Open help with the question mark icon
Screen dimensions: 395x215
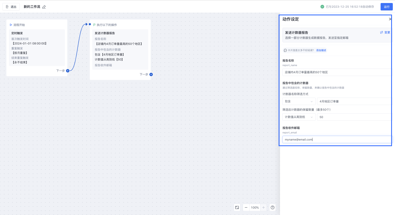pyautogui.click(x=273, y=208)
